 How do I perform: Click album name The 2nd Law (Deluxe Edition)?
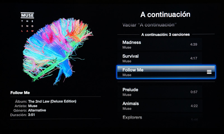pos(52,101)
